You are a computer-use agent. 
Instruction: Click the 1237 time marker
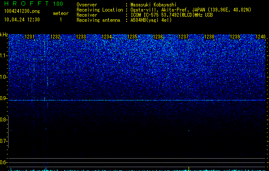tap(184, 37)
